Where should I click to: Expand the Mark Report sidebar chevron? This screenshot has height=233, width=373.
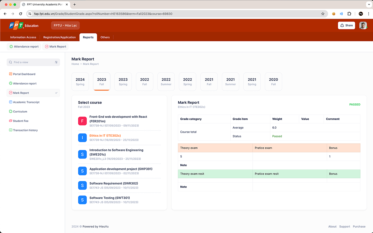(56, 93)
